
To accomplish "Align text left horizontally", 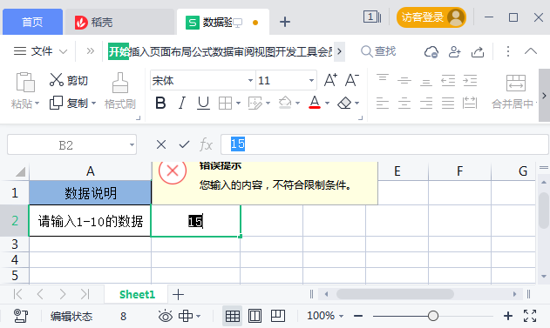I will (383, 104).
